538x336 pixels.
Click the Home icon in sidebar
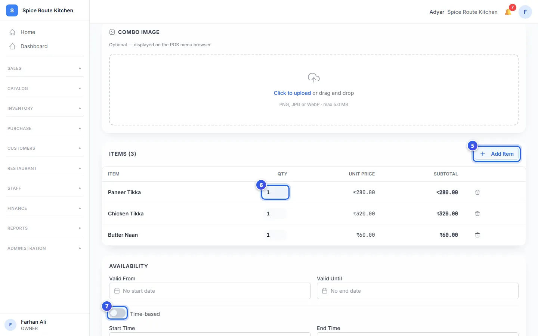12,32
